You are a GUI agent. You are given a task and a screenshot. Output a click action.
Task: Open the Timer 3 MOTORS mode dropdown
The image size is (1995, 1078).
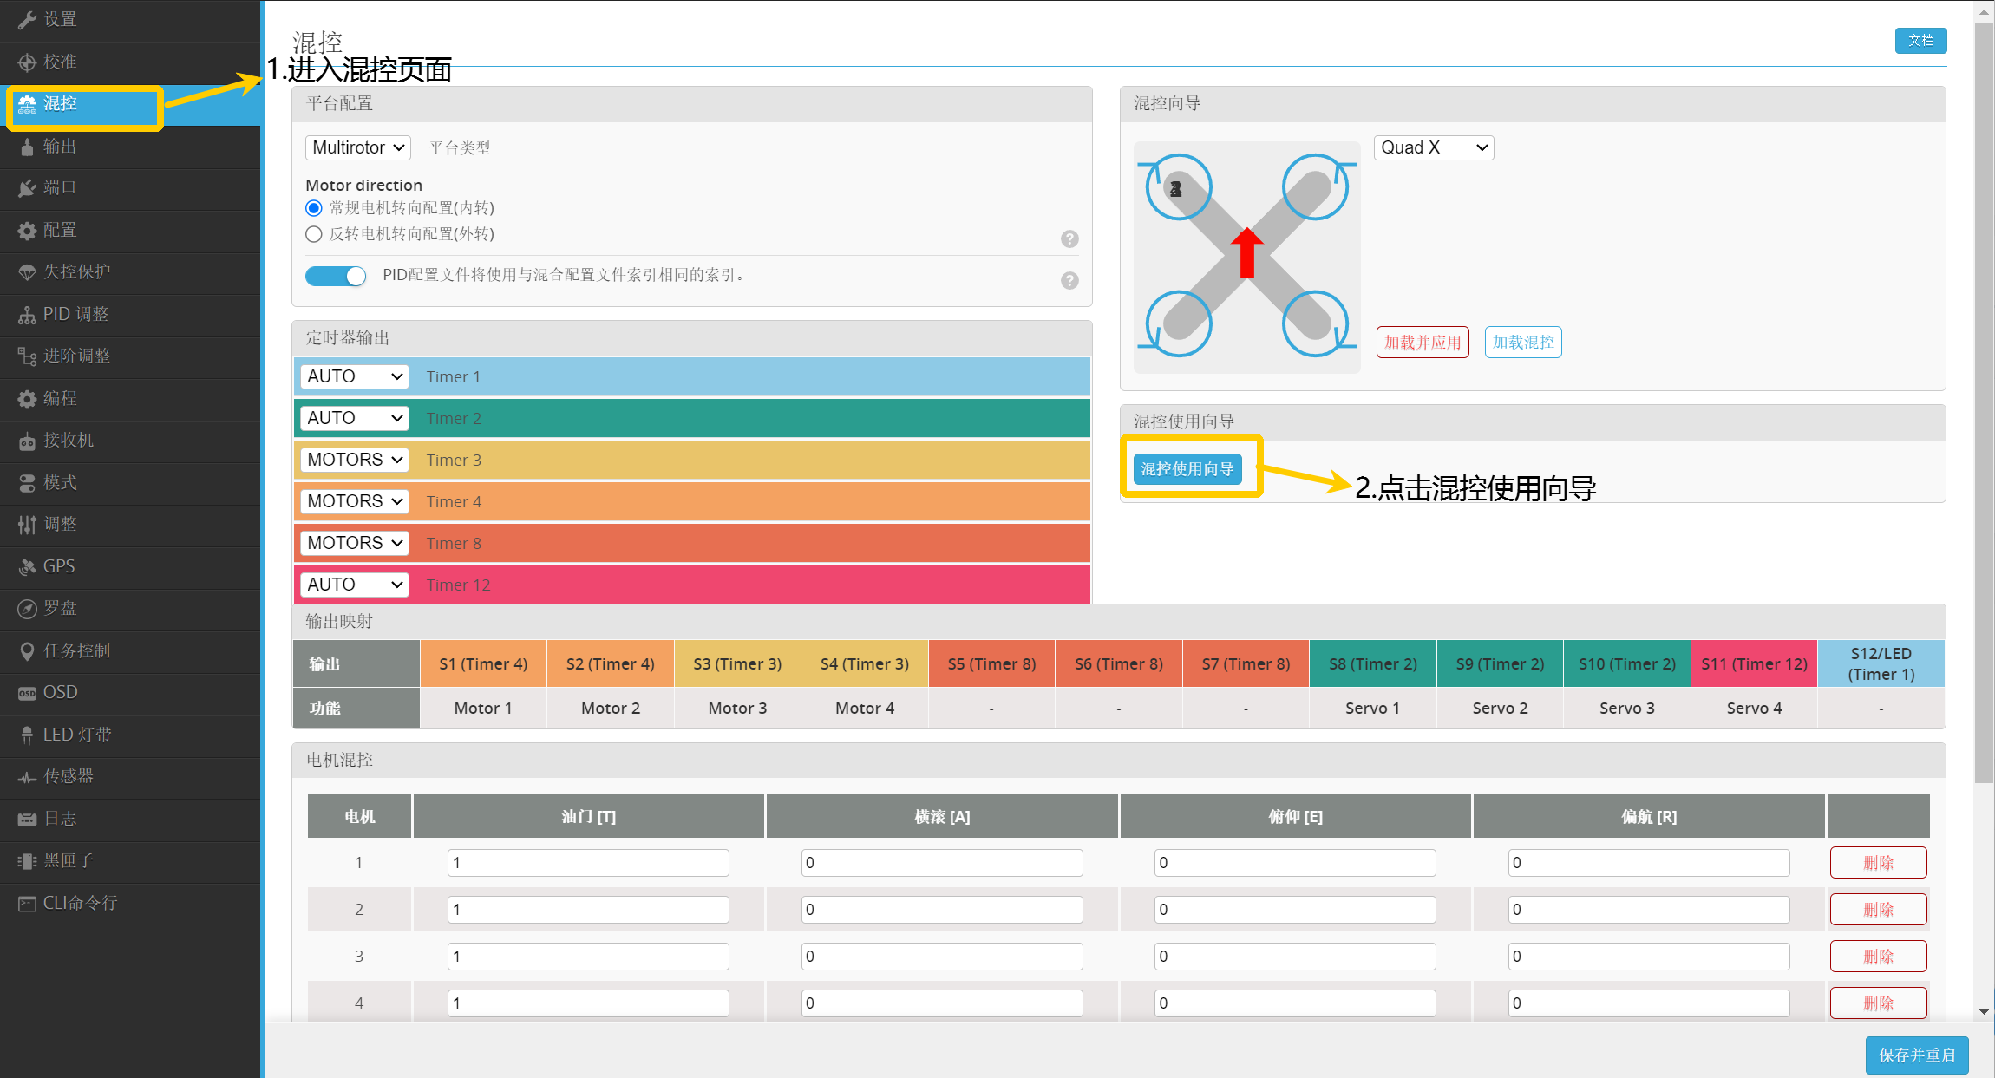pos(354,460)
